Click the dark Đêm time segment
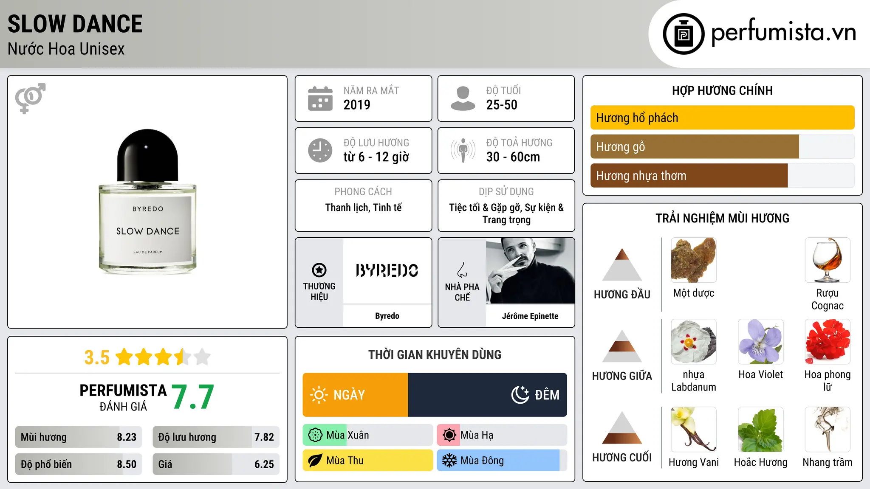Viewport: 870px width, 489px height. click(x=488, y=395)
